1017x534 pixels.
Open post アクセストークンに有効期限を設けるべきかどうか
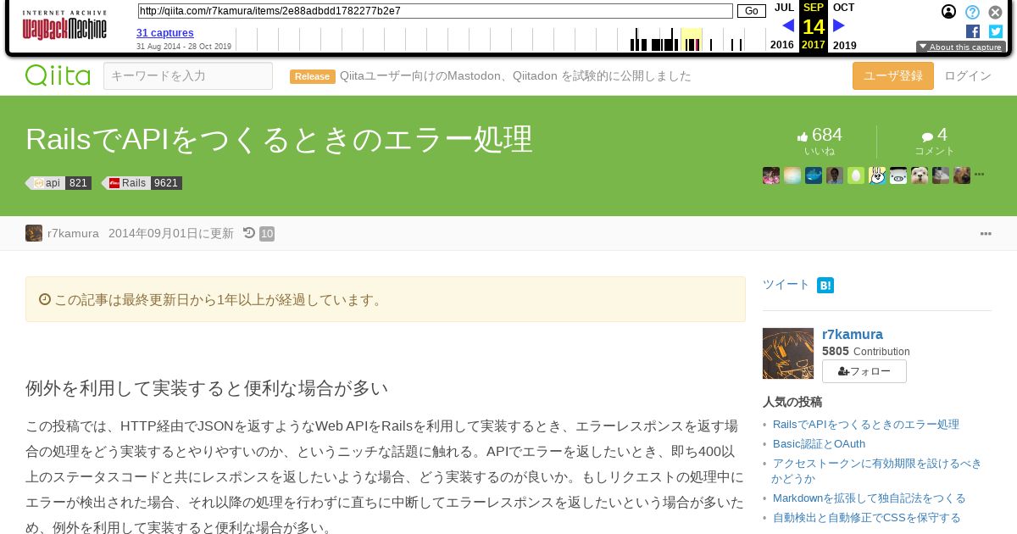click(877, 471)
